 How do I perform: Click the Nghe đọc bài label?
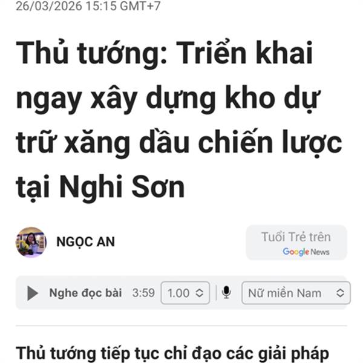pyautogui.click(x=85, y=293)
